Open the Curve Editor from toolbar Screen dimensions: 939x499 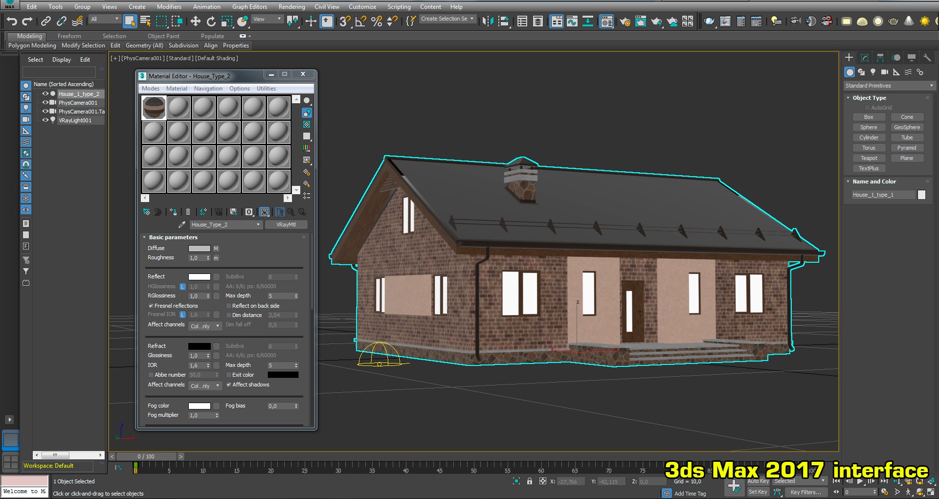tap(572, 21)
